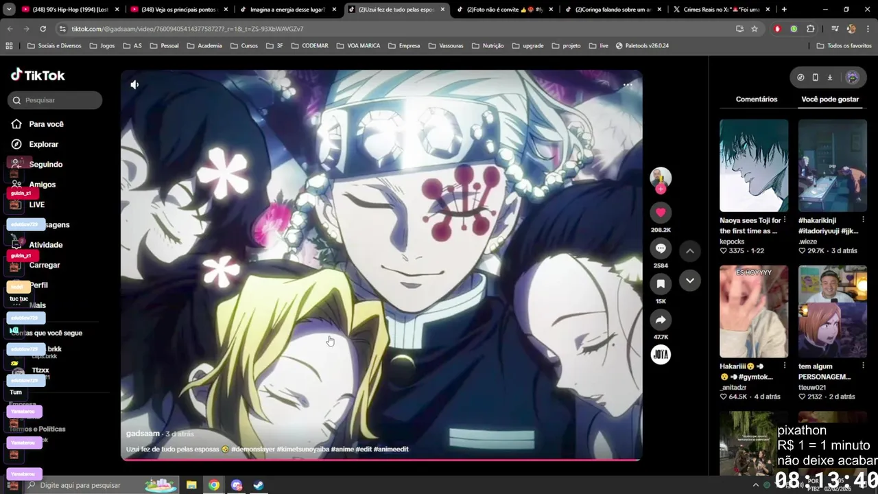Open TikTok profile avatar menu
Screen dimensions: 878x494
(853, 78)
